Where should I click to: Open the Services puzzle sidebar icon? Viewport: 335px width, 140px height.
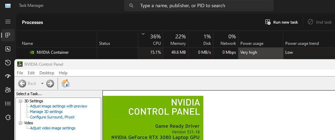(8, 117)
